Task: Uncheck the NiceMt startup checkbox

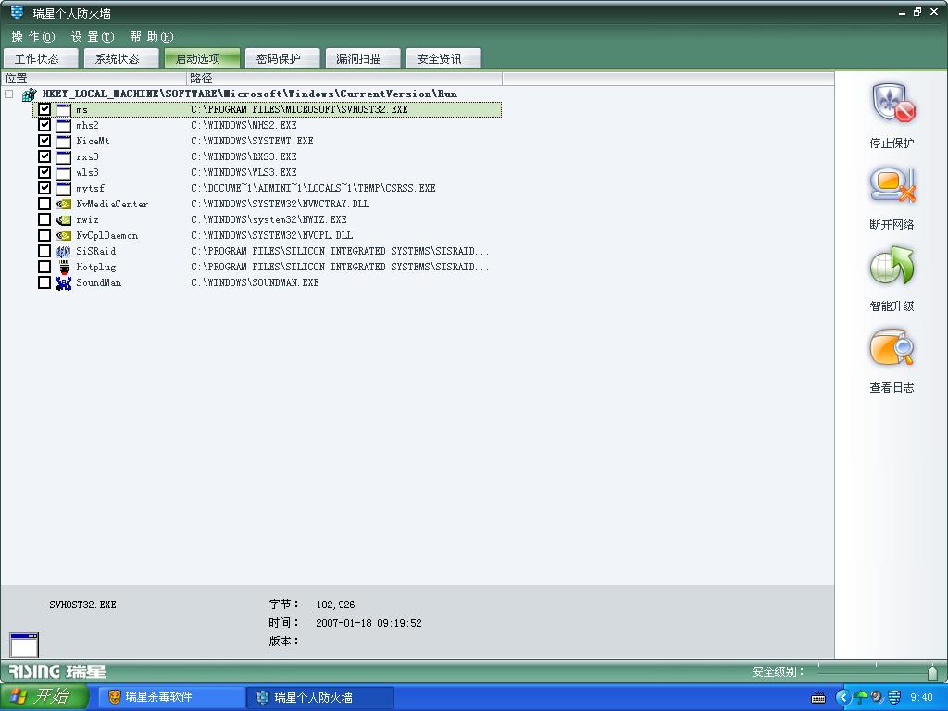Action: (x=44, y=141)
